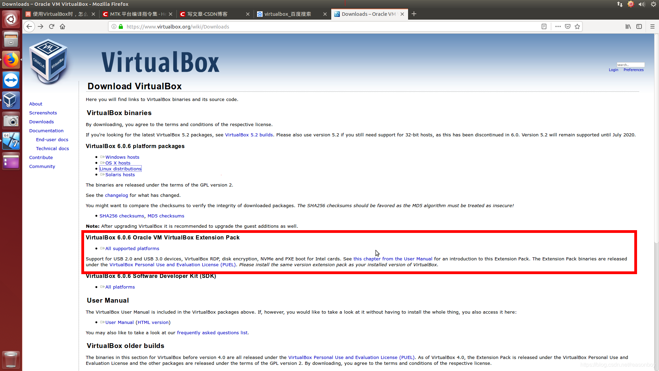
Task: Bookmark this page with the star icon
Action: point(577,26)
